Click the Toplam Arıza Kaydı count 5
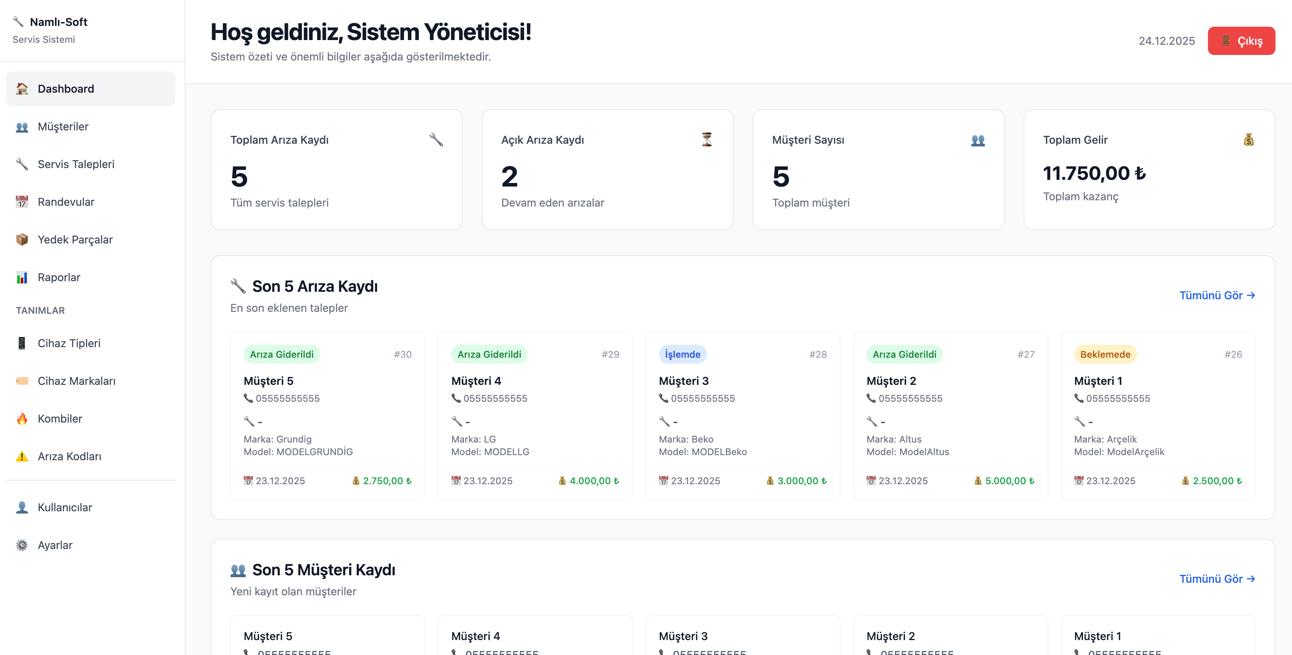The image size is (1292, 655). coord(239,177)
